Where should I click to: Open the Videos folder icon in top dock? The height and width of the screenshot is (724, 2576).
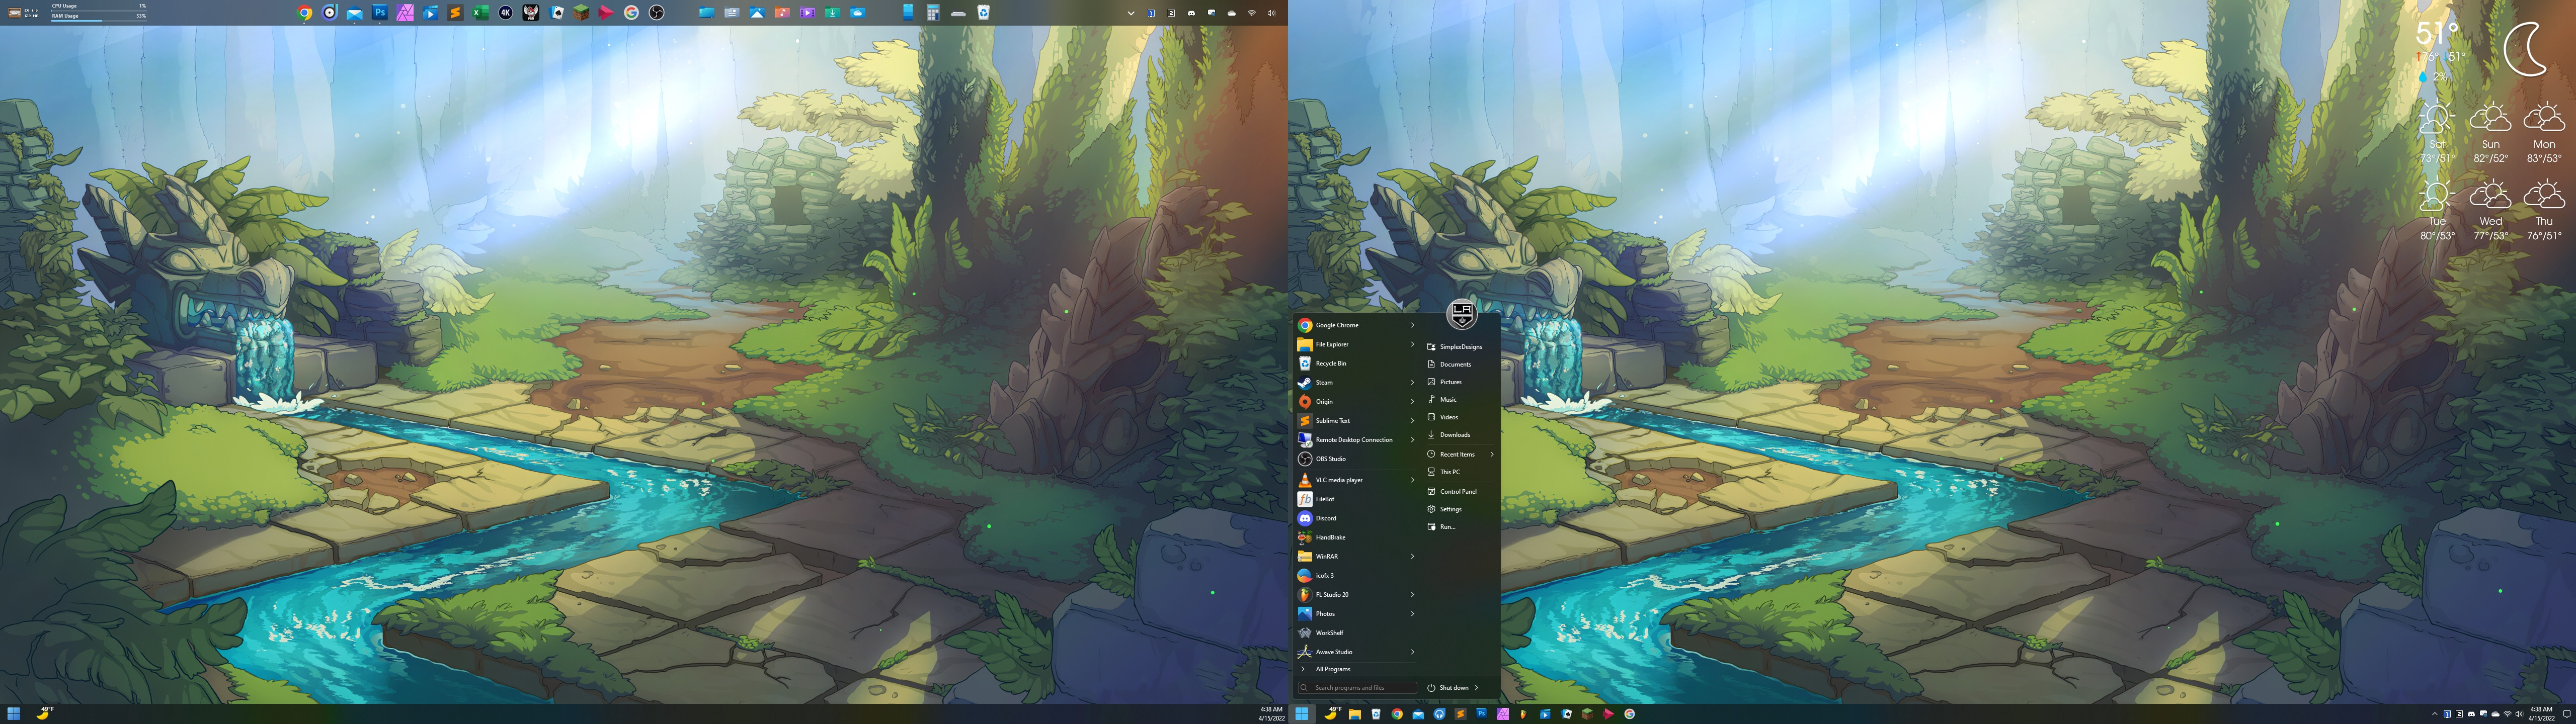tap(807, 13)
